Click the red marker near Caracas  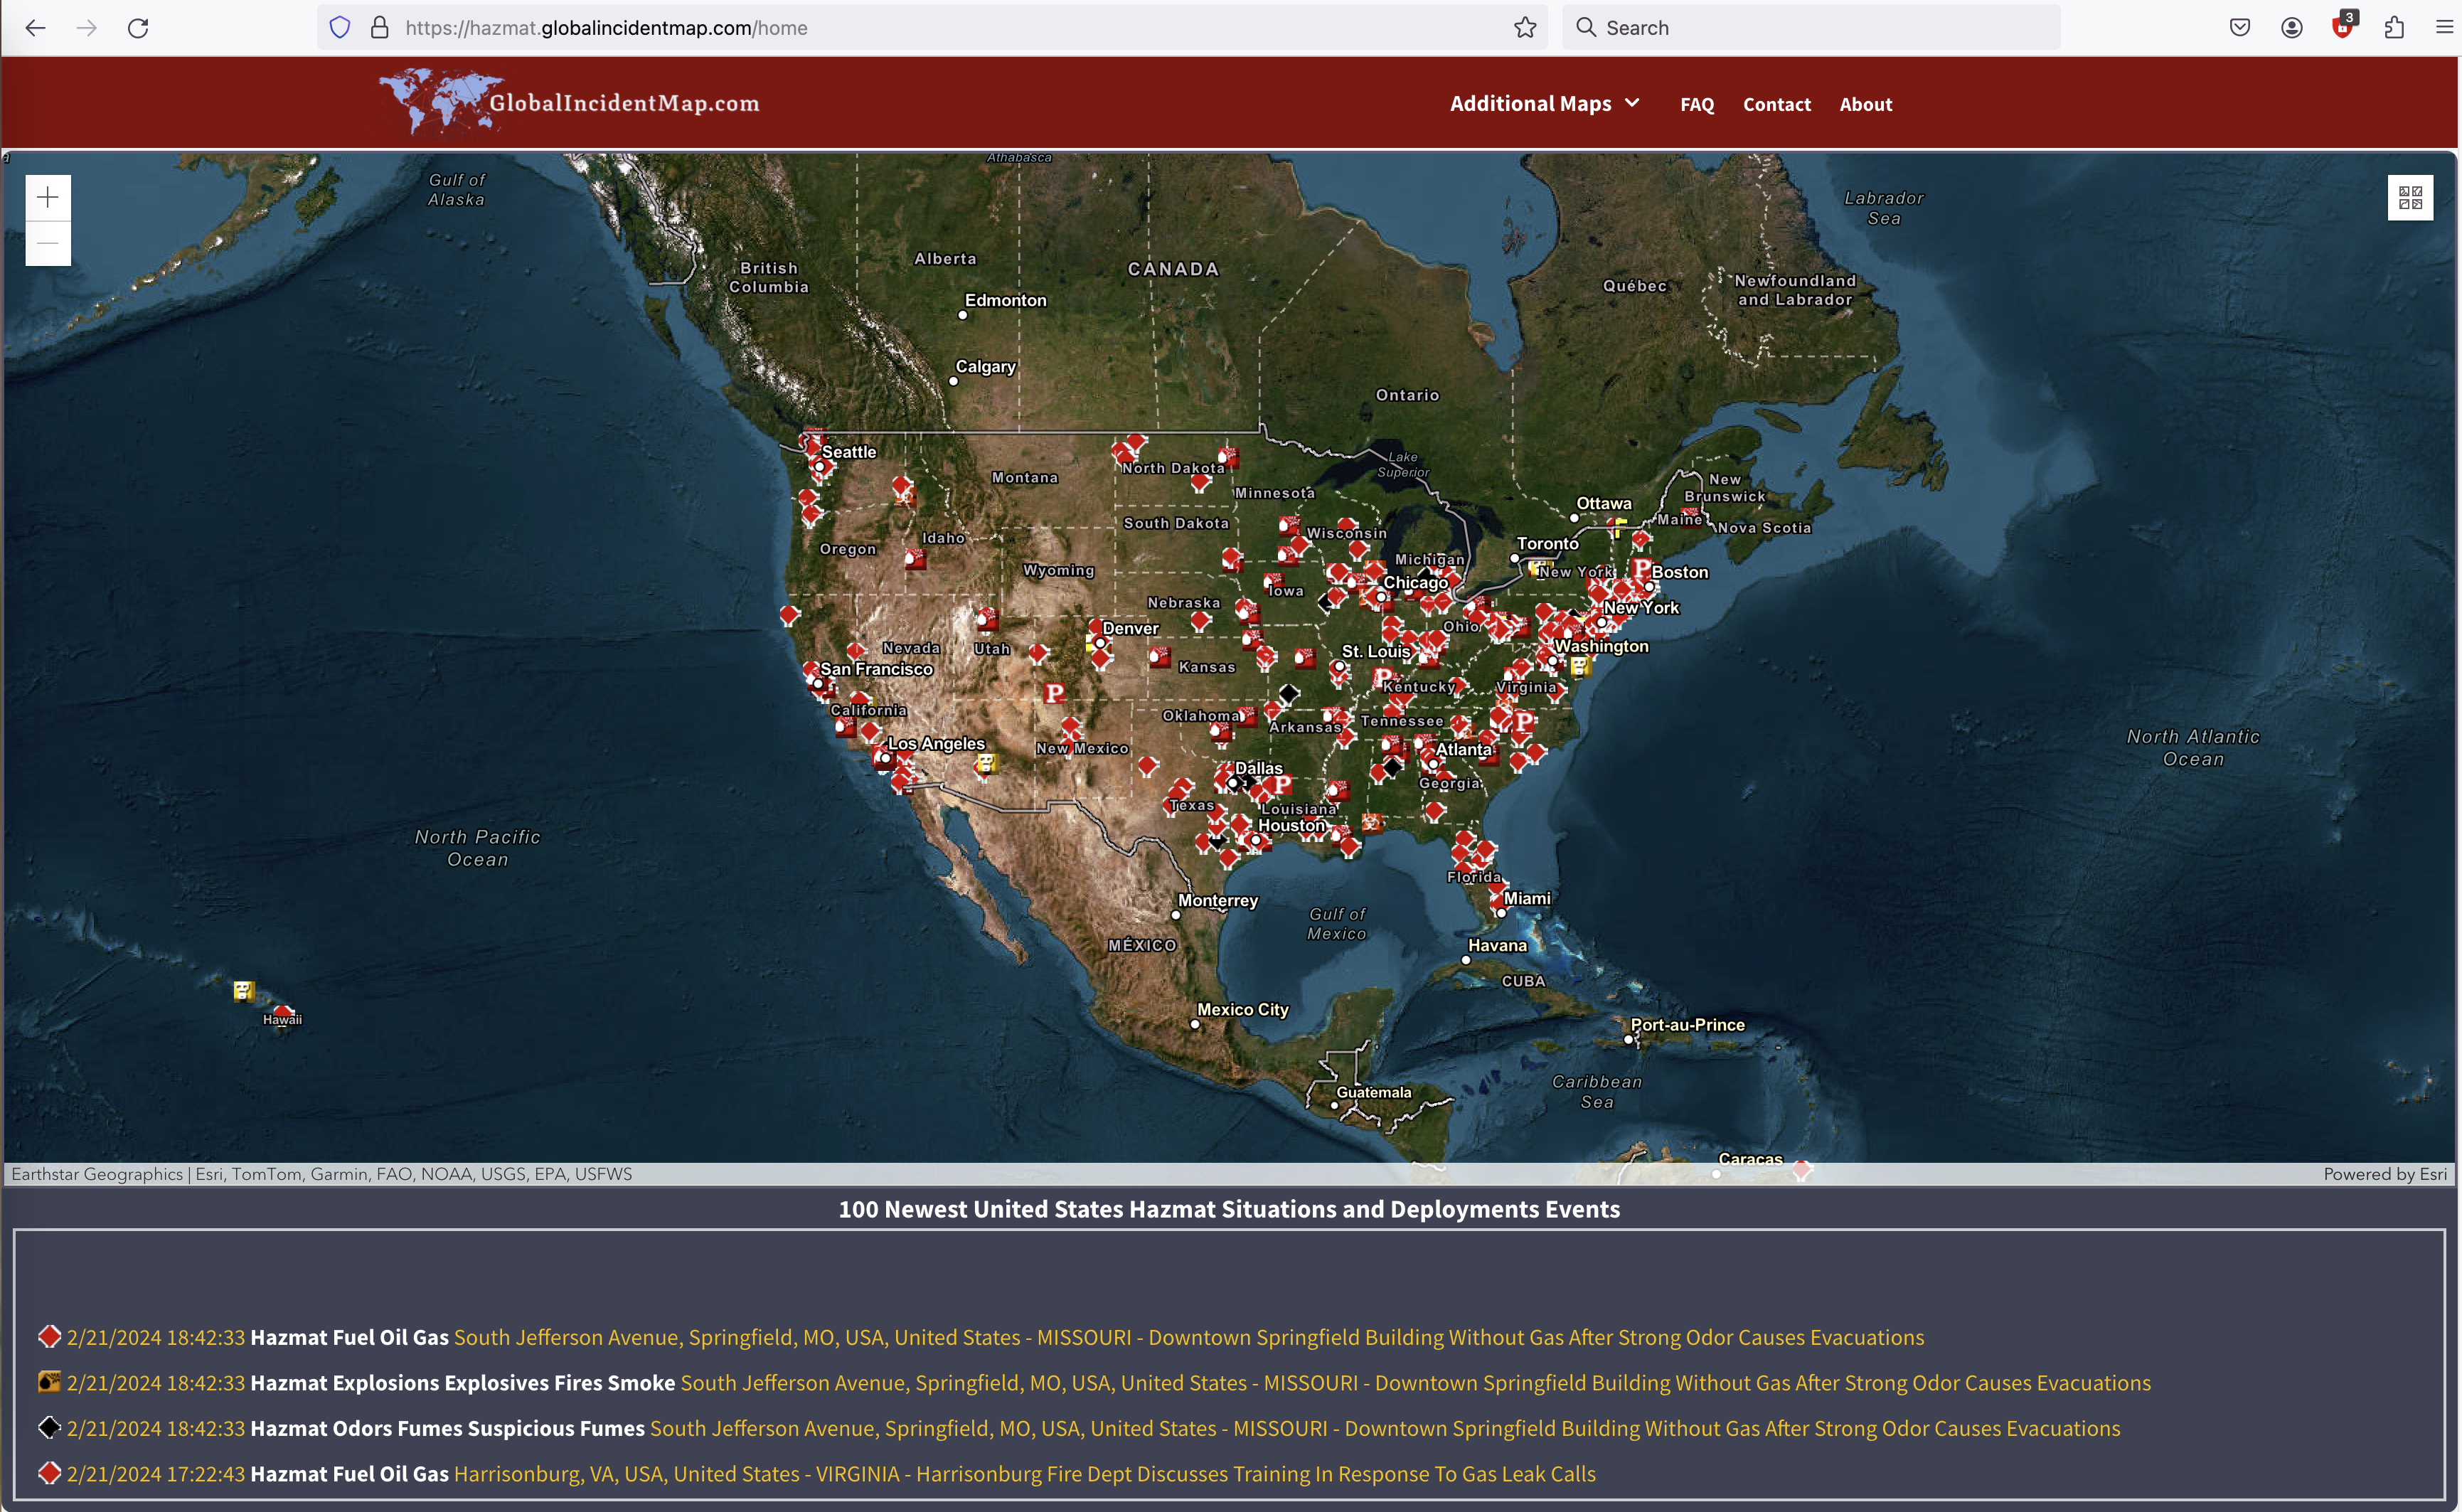pos(1801,1169)
